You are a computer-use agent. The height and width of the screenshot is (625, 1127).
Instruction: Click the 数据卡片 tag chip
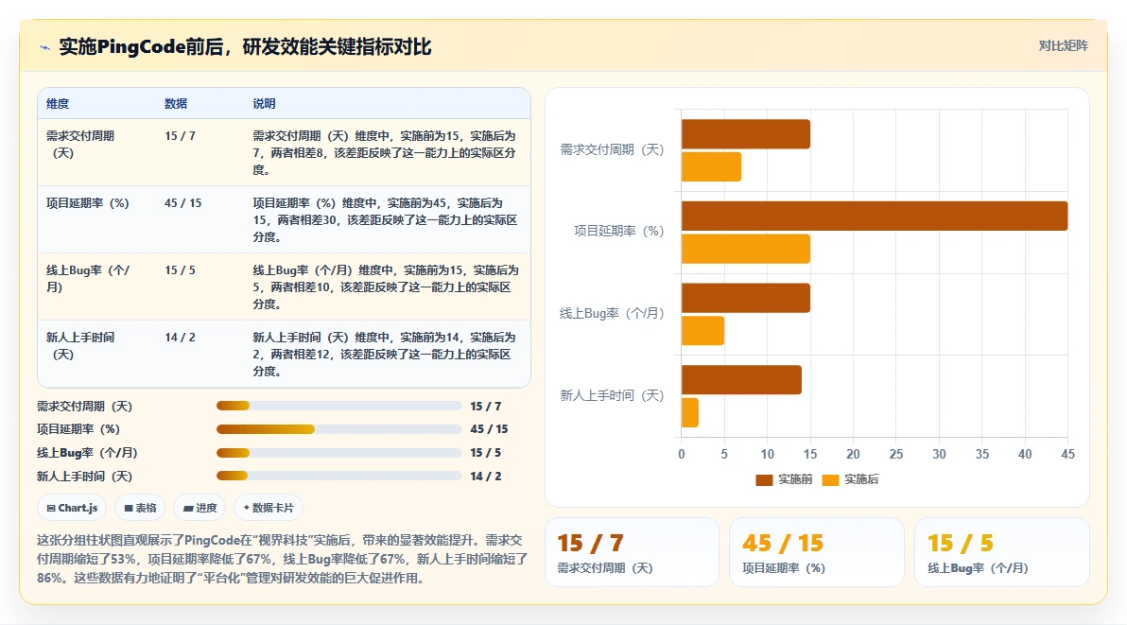pos(269,508)
